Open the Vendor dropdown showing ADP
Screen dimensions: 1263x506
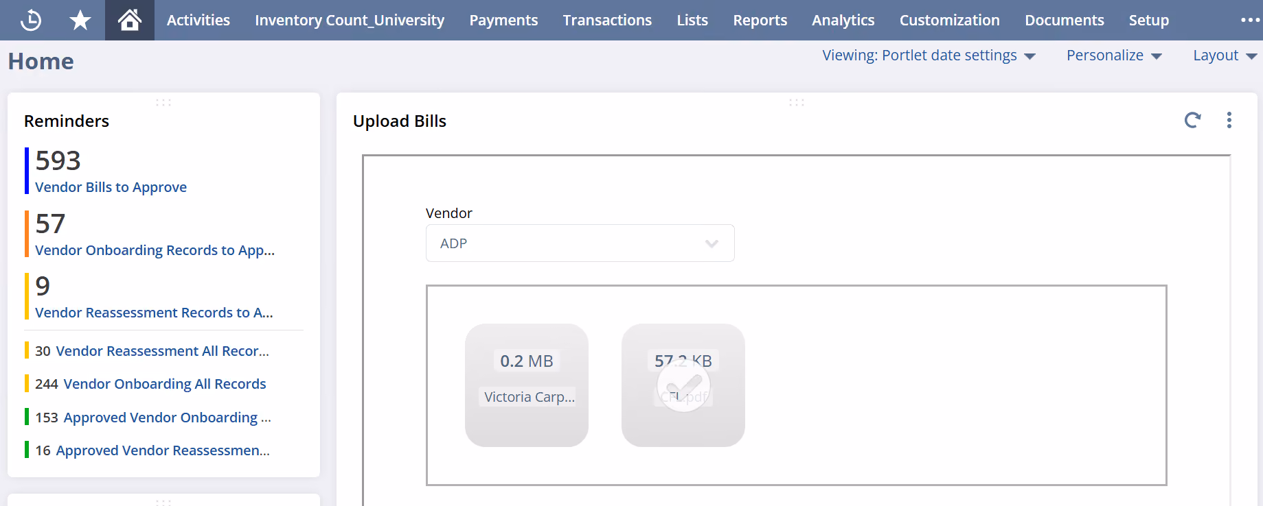[580, 243]
